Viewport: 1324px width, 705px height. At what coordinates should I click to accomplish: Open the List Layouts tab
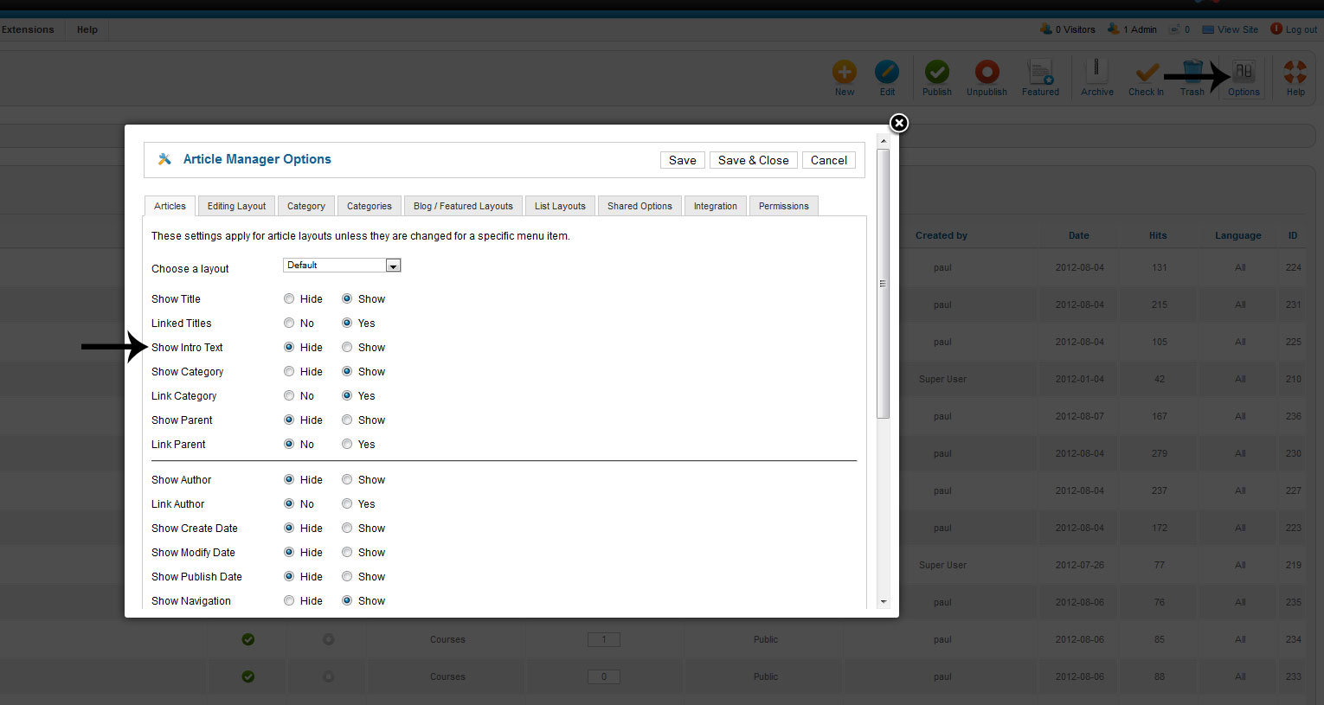(560, 206)
